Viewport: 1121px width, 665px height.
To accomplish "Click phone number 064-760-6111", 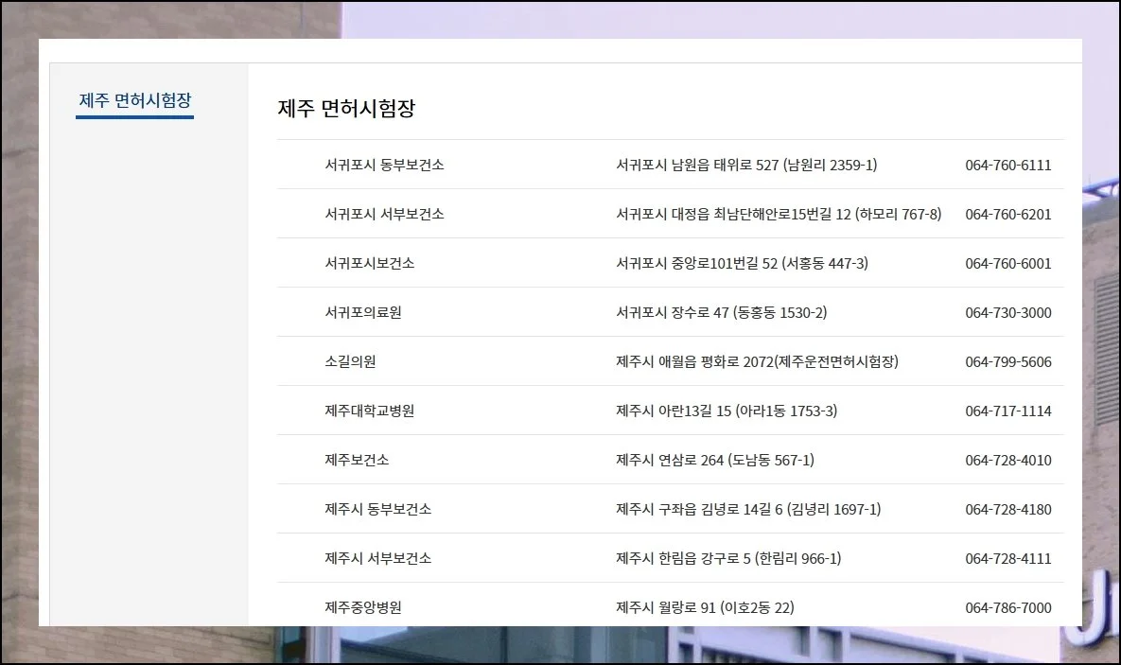I will [x=1007, y=165].
